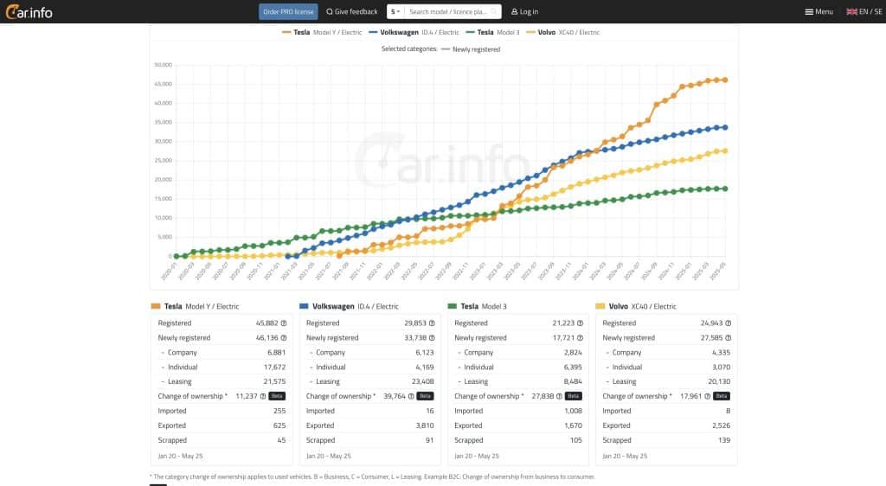Click help icon beside Tesla Model Y Registered

pyautogui.click(x=284, y=323)
